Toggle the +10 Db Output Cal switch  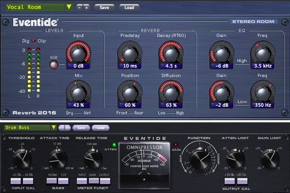230,181
